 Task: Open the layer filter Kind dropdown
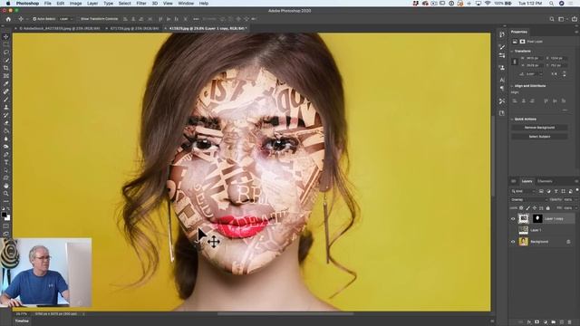coord(523,191)
